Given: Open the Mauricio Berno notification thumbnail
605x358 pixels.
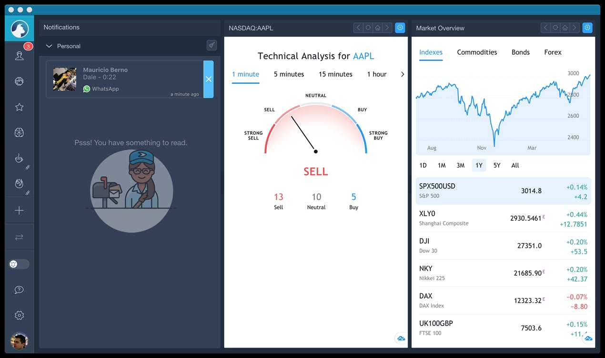Looking at the screenshot, I should click(x=64, y=79).
